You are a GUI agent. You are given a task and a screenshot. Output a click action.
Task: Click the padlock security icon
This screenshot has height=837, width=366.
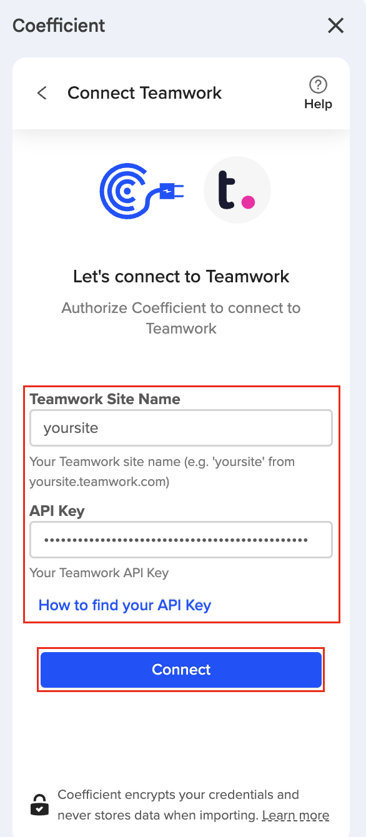[39, 804]
